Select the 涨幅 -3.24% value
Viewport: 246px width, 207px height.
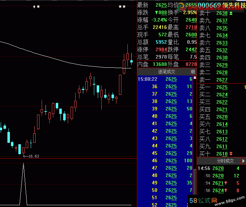(x=159, y=20)
